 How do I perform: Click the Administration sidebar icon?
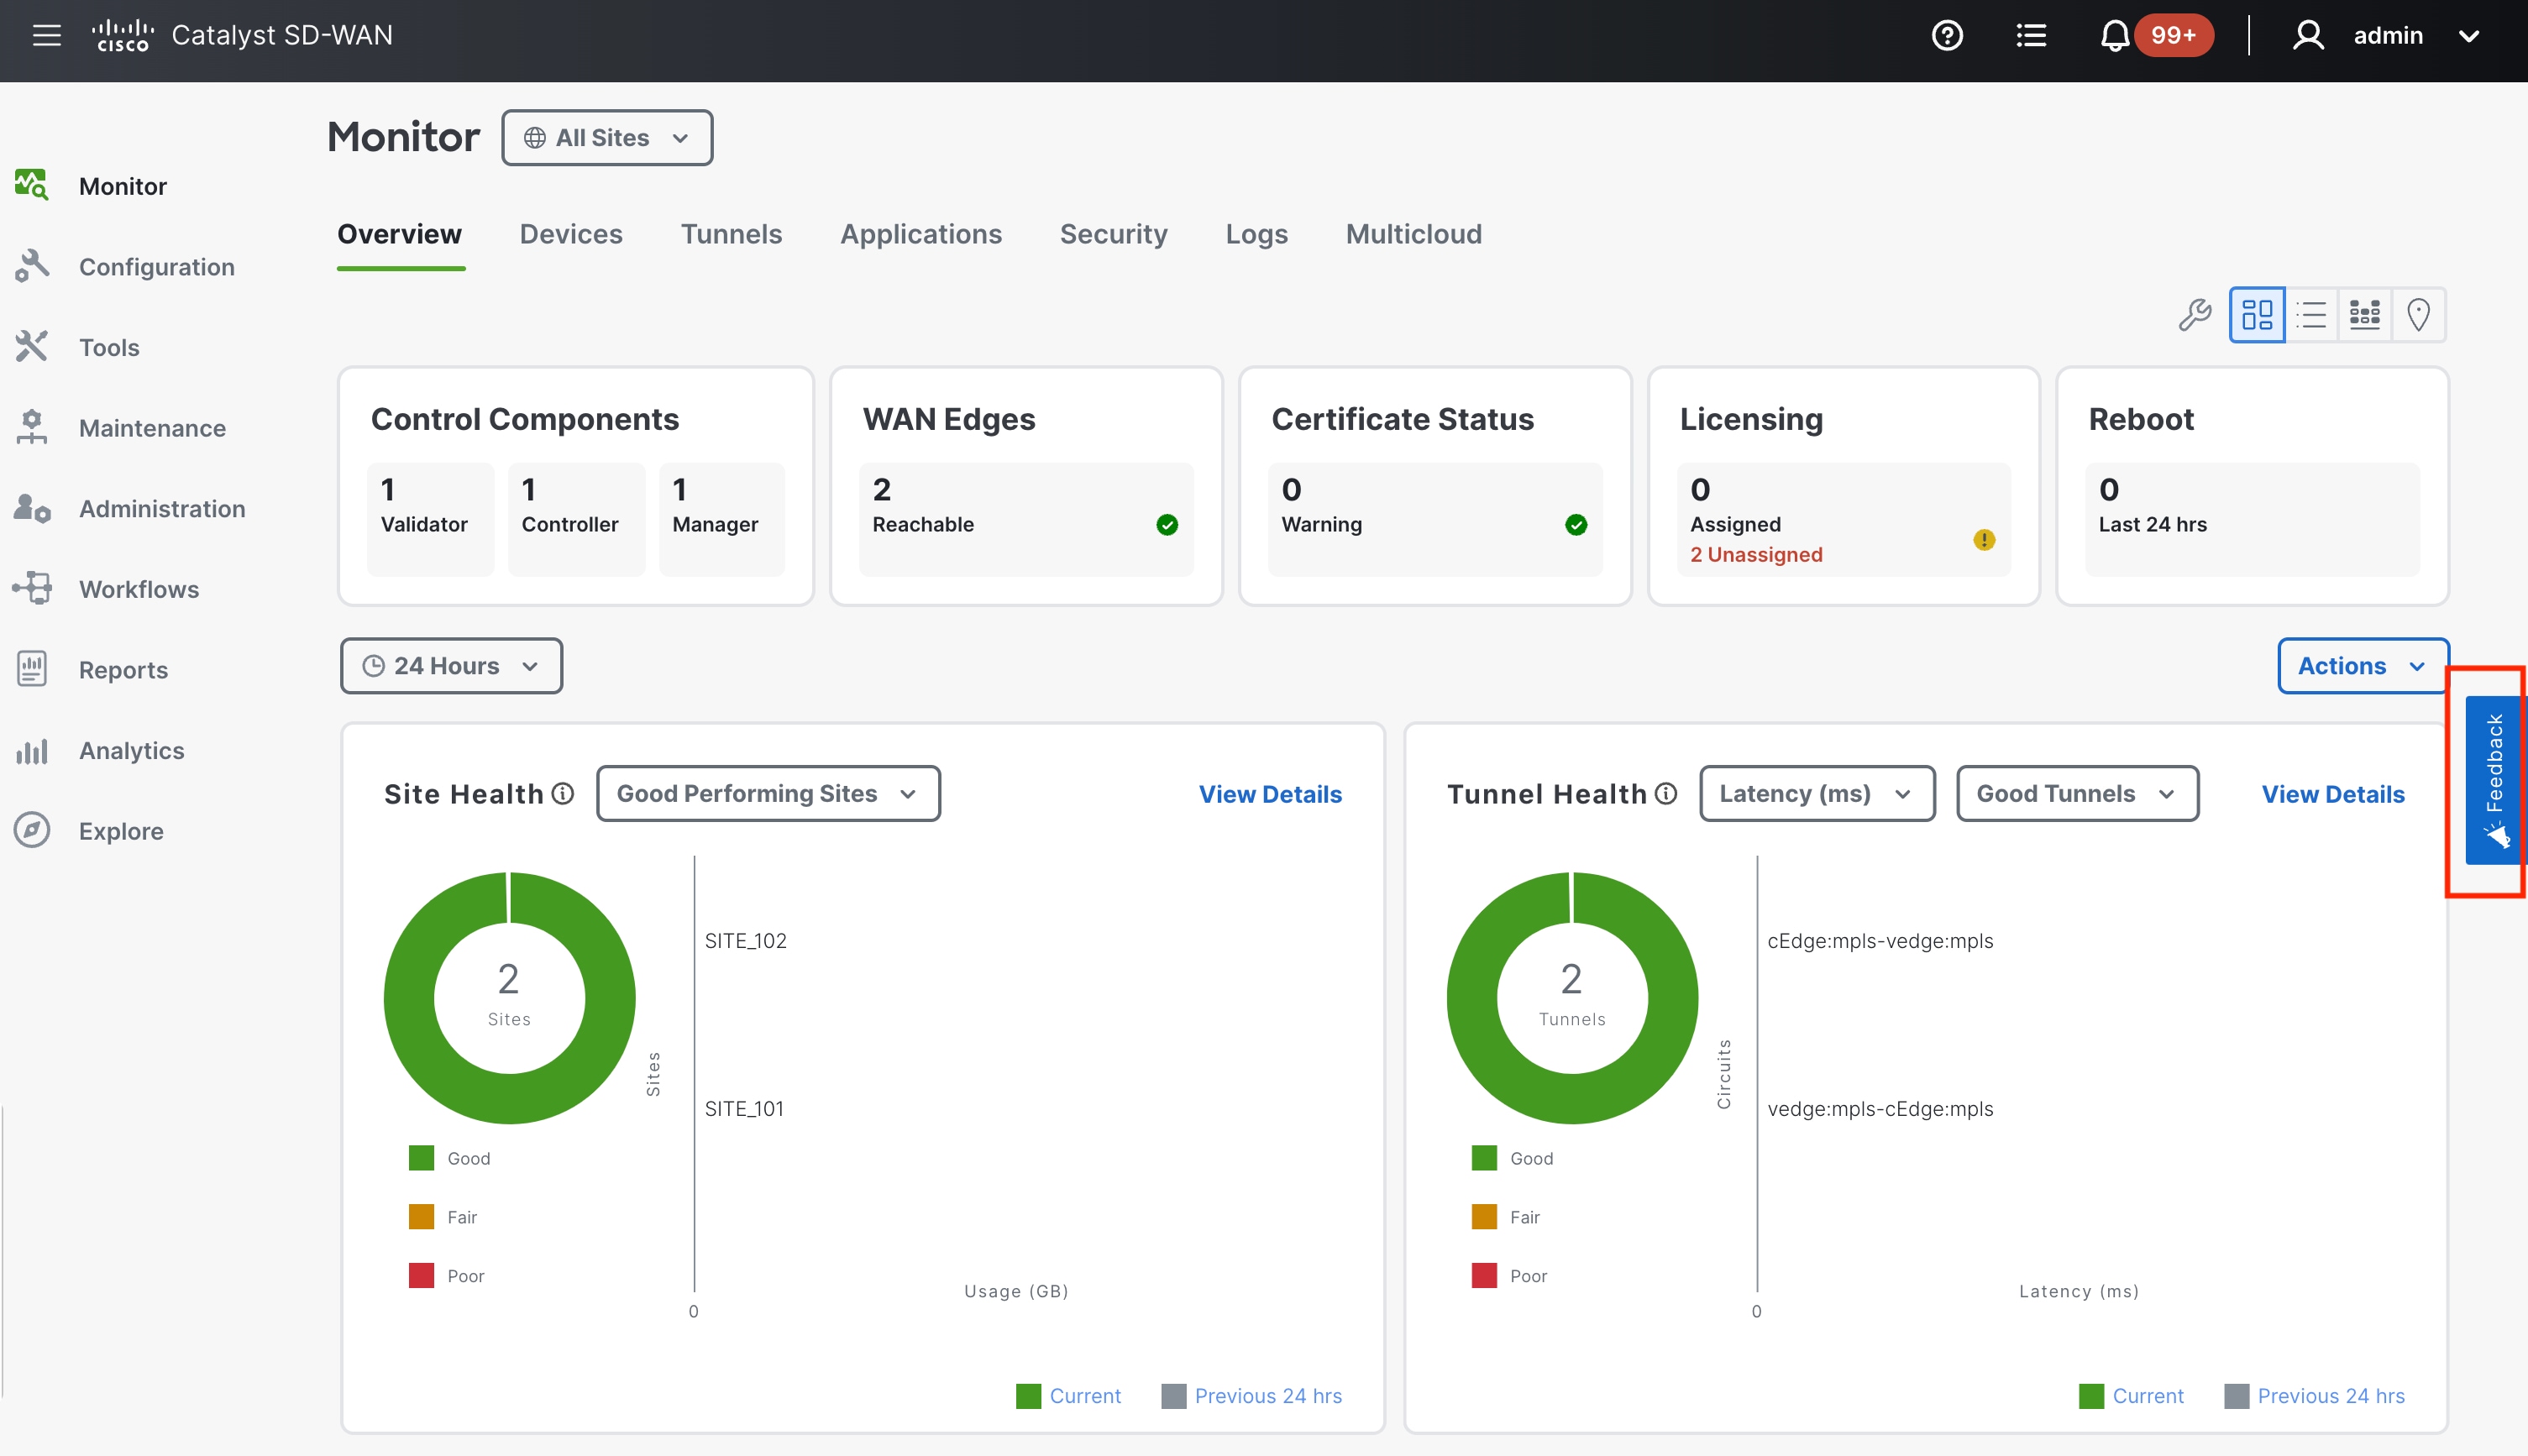31,508
